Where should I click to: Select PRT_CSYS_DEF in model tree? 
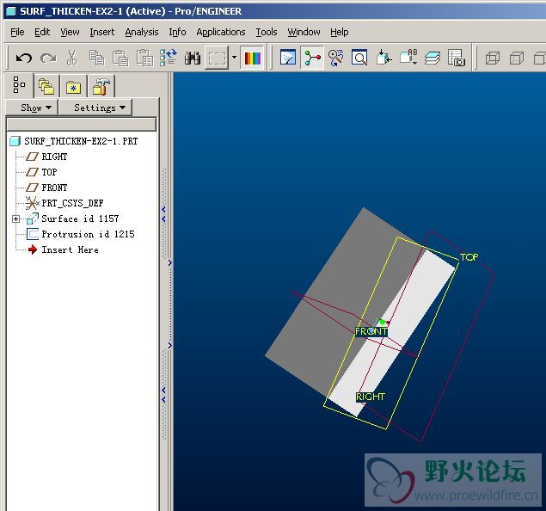click(x=64, y=203)
